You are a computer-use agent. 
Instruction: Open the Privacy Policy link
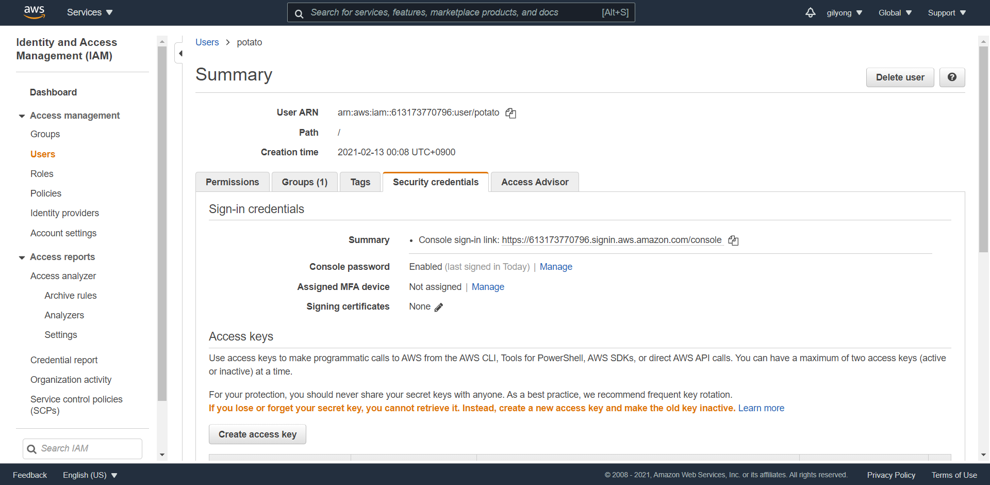(891, 475)
